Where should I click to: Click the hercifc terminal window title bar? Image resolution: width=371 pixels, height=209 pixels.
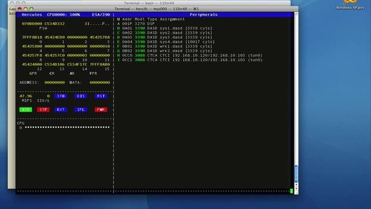pos(157,9)
